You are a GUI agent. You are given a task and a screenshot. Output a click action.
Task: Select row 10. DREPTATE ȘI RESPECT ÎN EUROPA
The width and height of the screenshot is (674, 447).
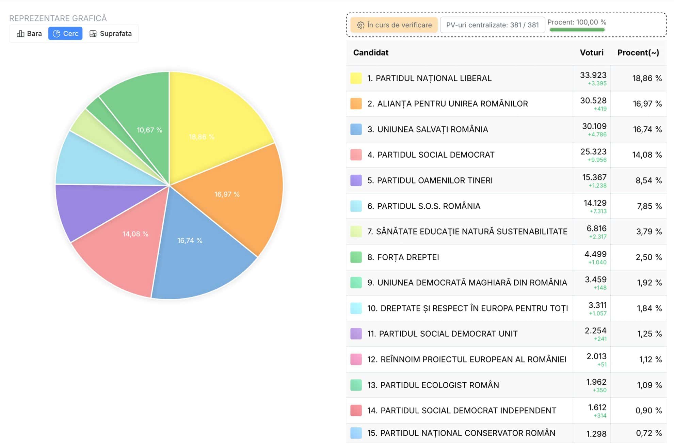click(506, 308)
